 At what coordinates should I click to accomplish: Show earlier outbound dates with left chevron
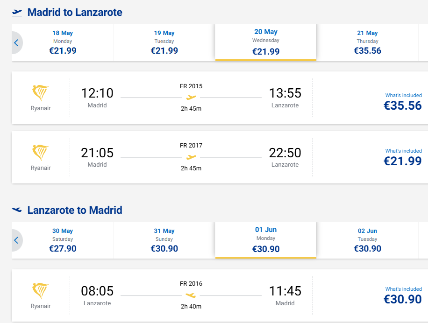tap(16, 43)
